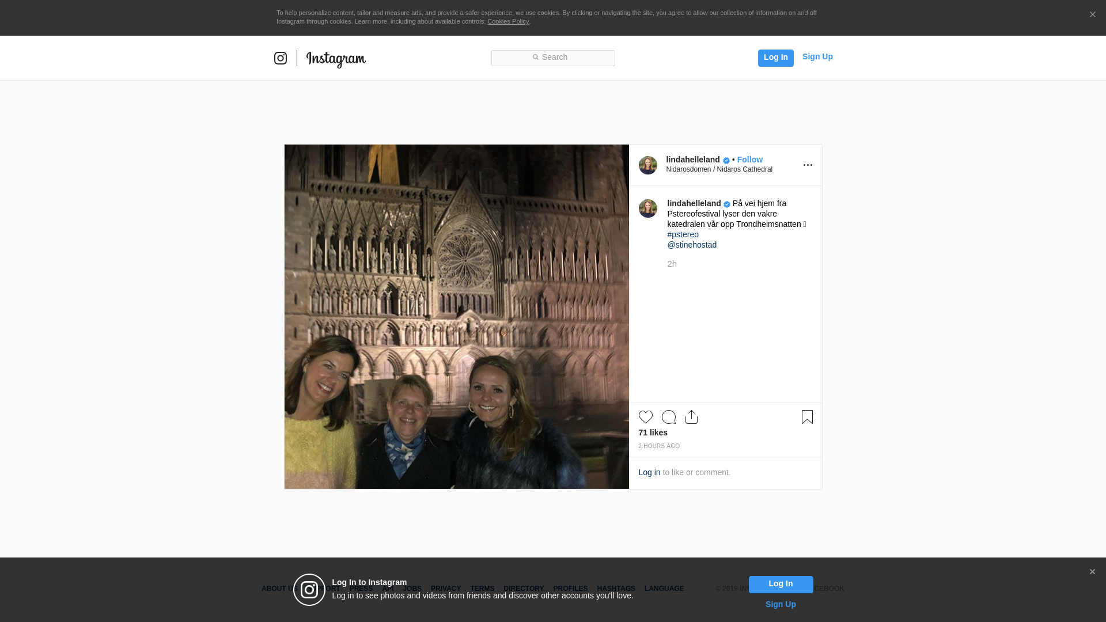Click the Instagram wordmark logo

coord(336,59)
